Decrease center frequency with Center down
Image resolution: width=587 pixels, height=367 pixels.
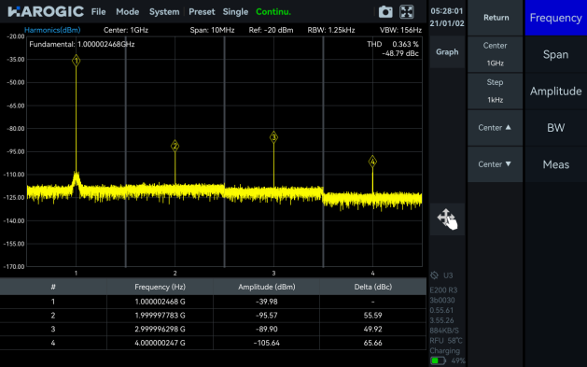(x=495, y=164)
